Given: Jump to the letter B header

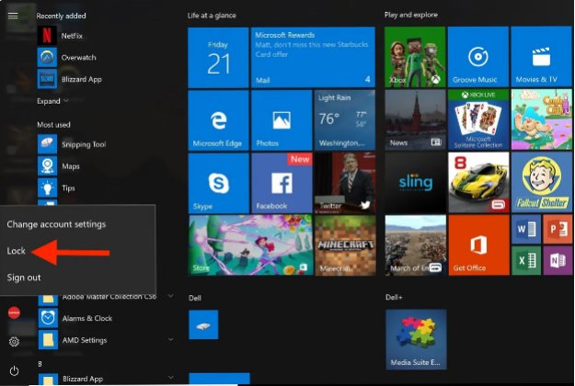Looking at the screenshot, I should [40, 364].
